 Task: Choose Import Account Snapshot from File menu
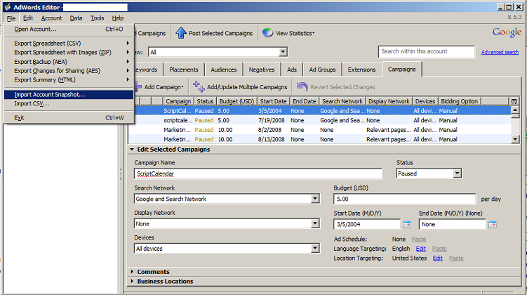tap(69, 95)
